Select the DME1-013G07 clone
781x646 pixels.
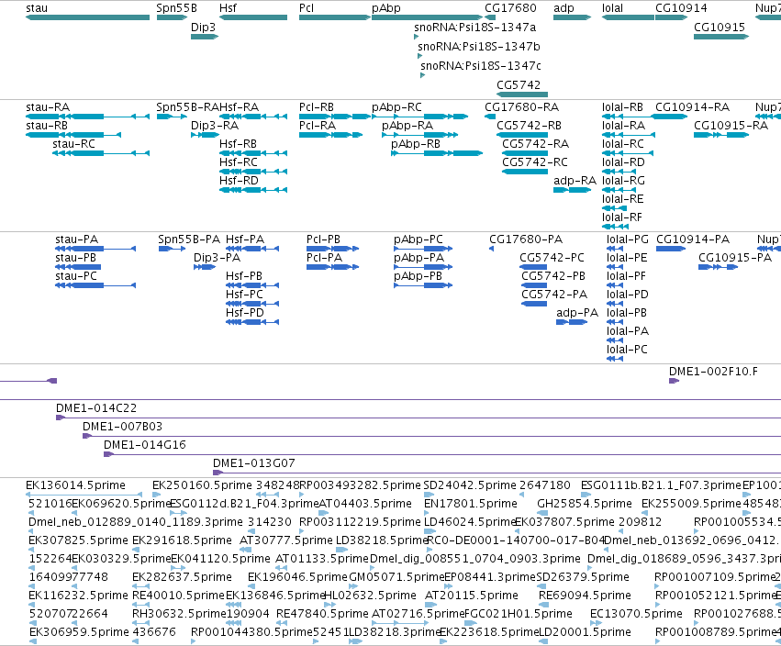[x=496, y=473]
